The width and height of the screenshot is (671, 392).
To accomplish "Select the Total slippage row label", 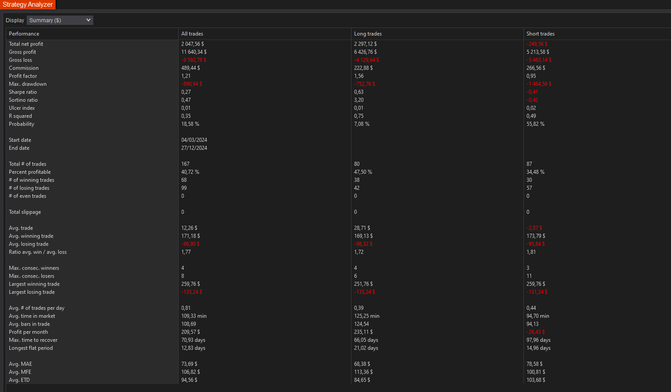I will pyautogui.click(x=25, y=212).
